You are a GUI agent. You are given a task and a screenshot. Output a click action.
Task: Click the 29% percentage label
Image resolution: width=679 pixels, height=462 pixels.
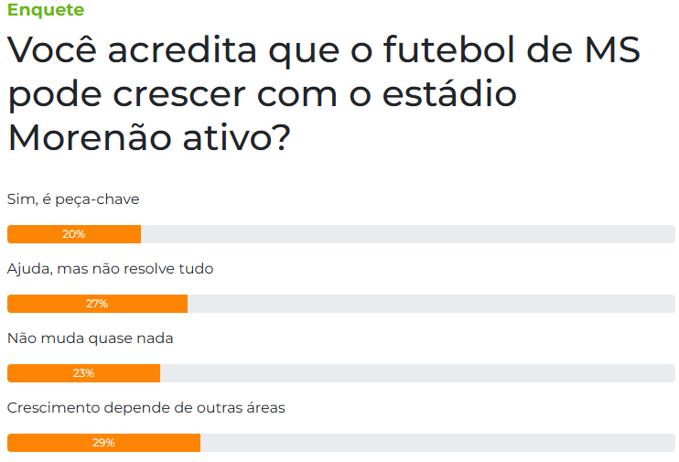(x=103, y=443)
